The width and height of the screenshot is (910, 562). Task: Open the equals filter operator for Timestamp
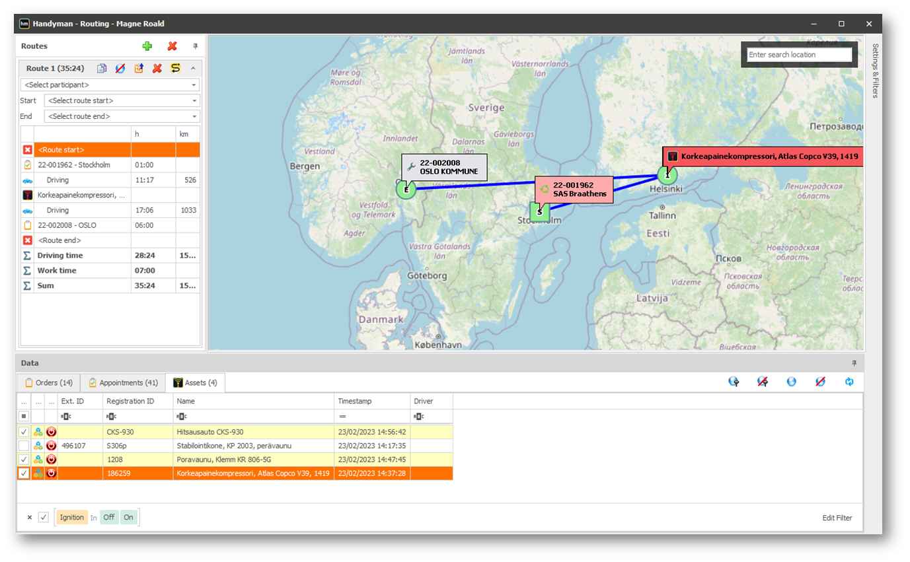(342, 416)
